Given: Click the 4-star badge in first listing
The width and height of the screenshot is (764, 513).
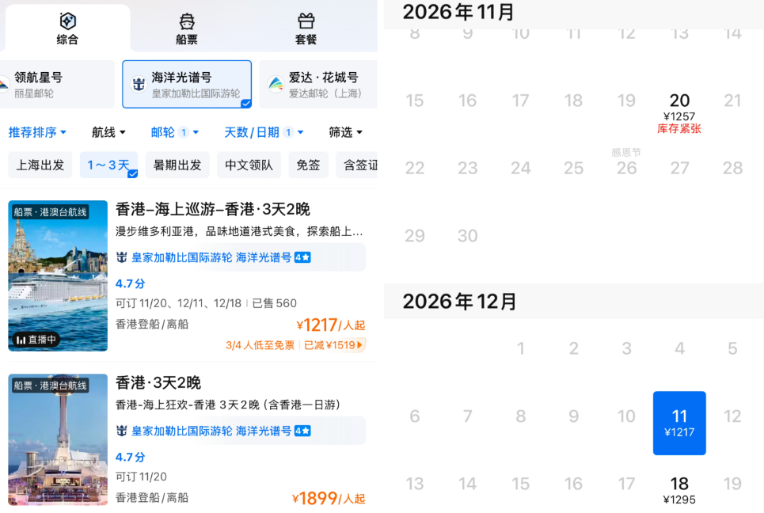Looking at the screenshot, I should coord(302,257).
